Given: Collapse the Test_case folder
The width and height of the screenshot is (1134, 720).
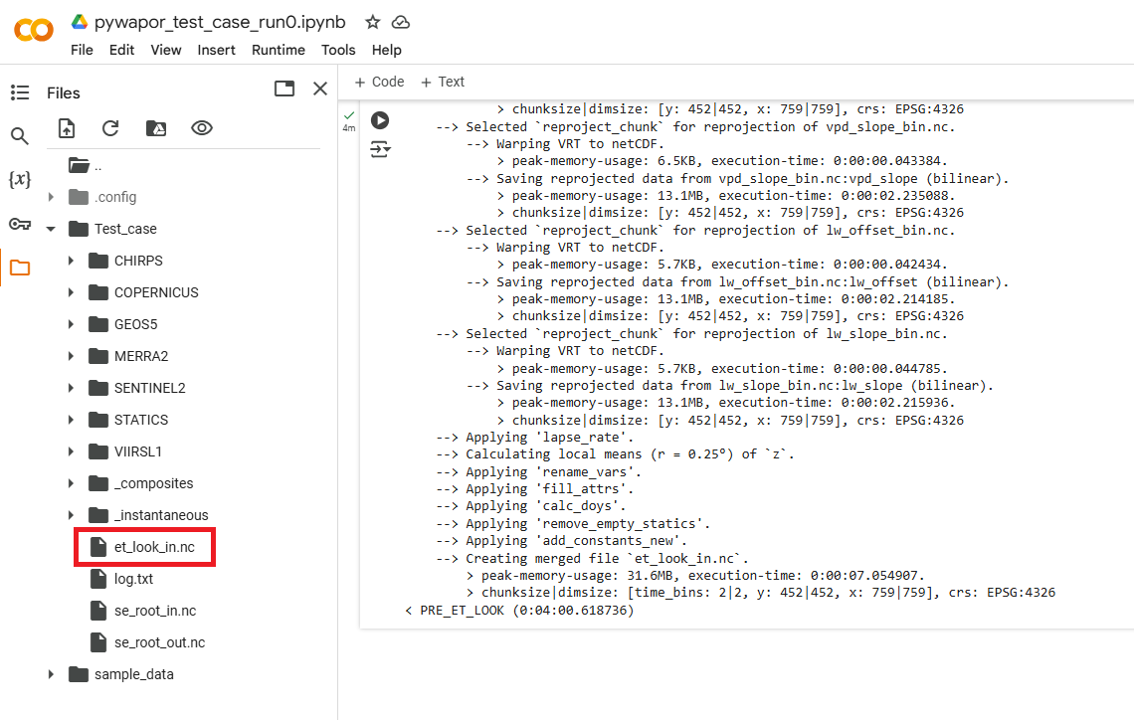Looking at the screenshot, I should 51,229.
